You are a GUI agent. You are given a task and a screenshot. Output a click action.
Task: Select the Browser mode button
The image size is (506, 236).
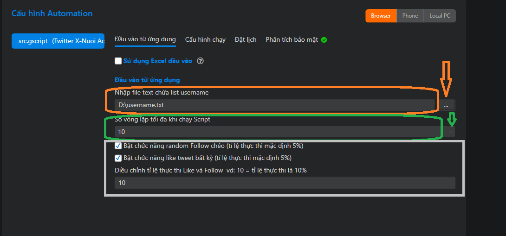pos(381,16)
